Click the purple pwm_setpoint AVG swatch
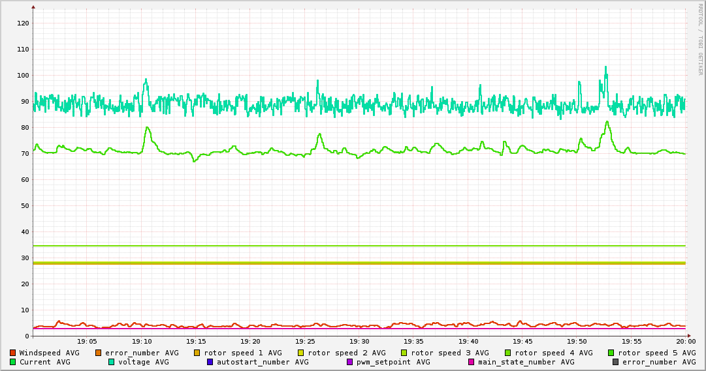Screen dimensions: 706x371 point(349,362)
